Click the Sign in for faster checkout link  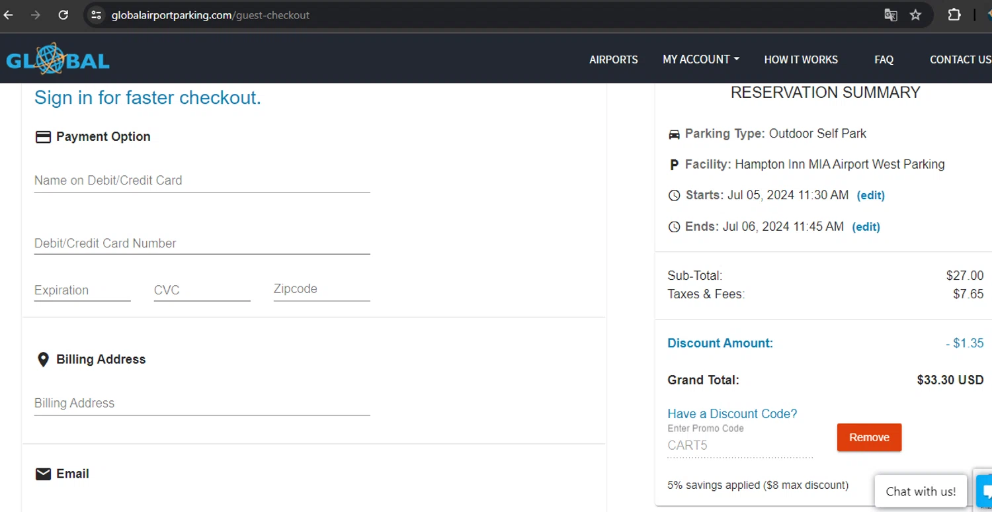tap(147, 98)
